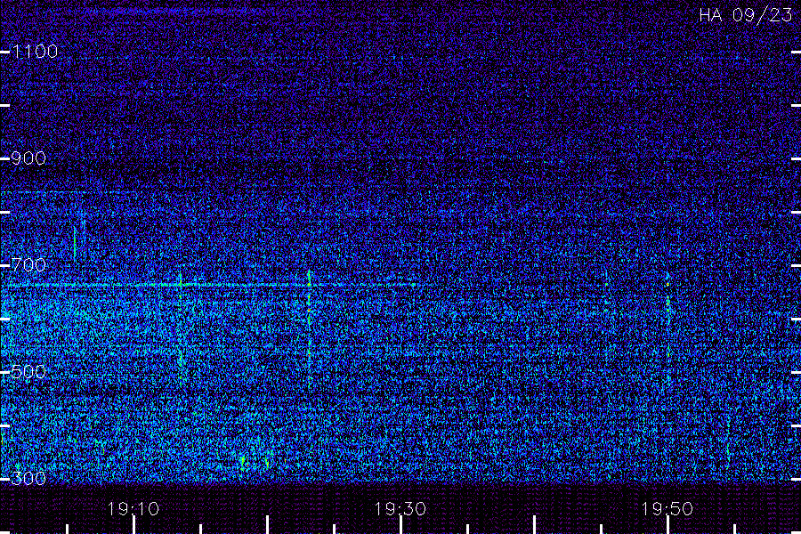Image resolution: width=801 pixels, height=534 pixels.
Task: Click the time tick mark below 19:10
Action: [x=133, y=525]
